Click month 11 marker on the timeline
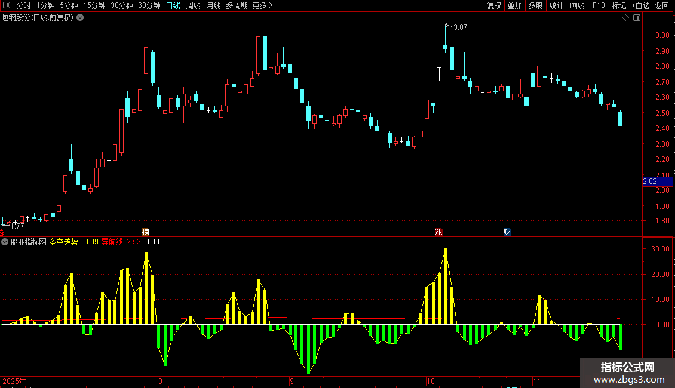 pyautogui.click(x=536, y=381)
